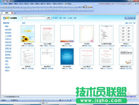Click the shadow style icon in the drawing toolbar
The height and width of the screenshot is (105, 139).
tap(68, 100)
